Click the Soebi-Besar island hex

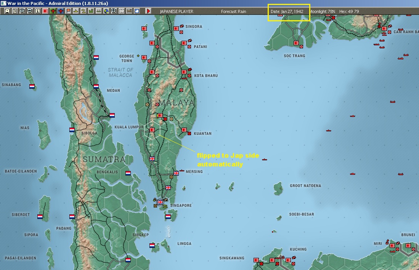pyautogui.click(x=279, y=218)
